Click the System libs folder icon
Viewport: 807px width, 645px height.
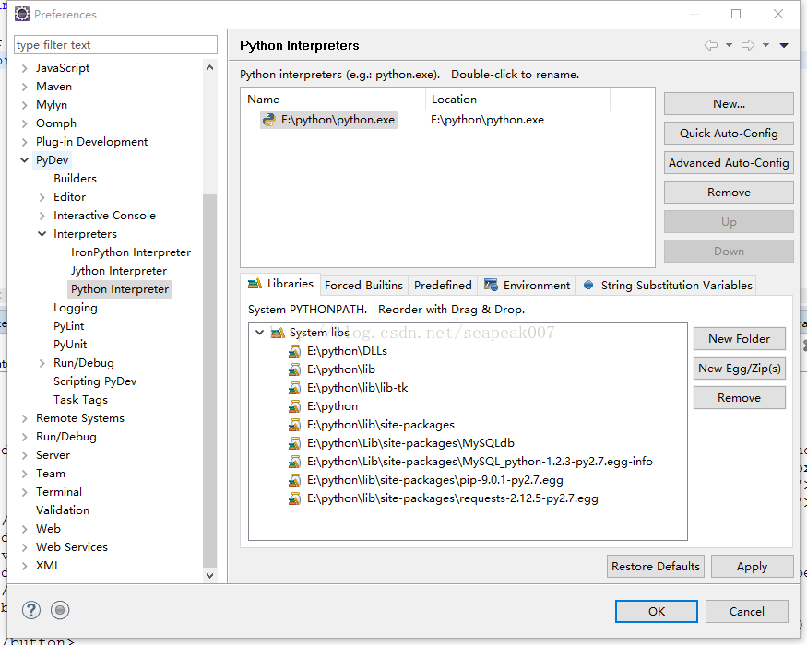[278, 333]
